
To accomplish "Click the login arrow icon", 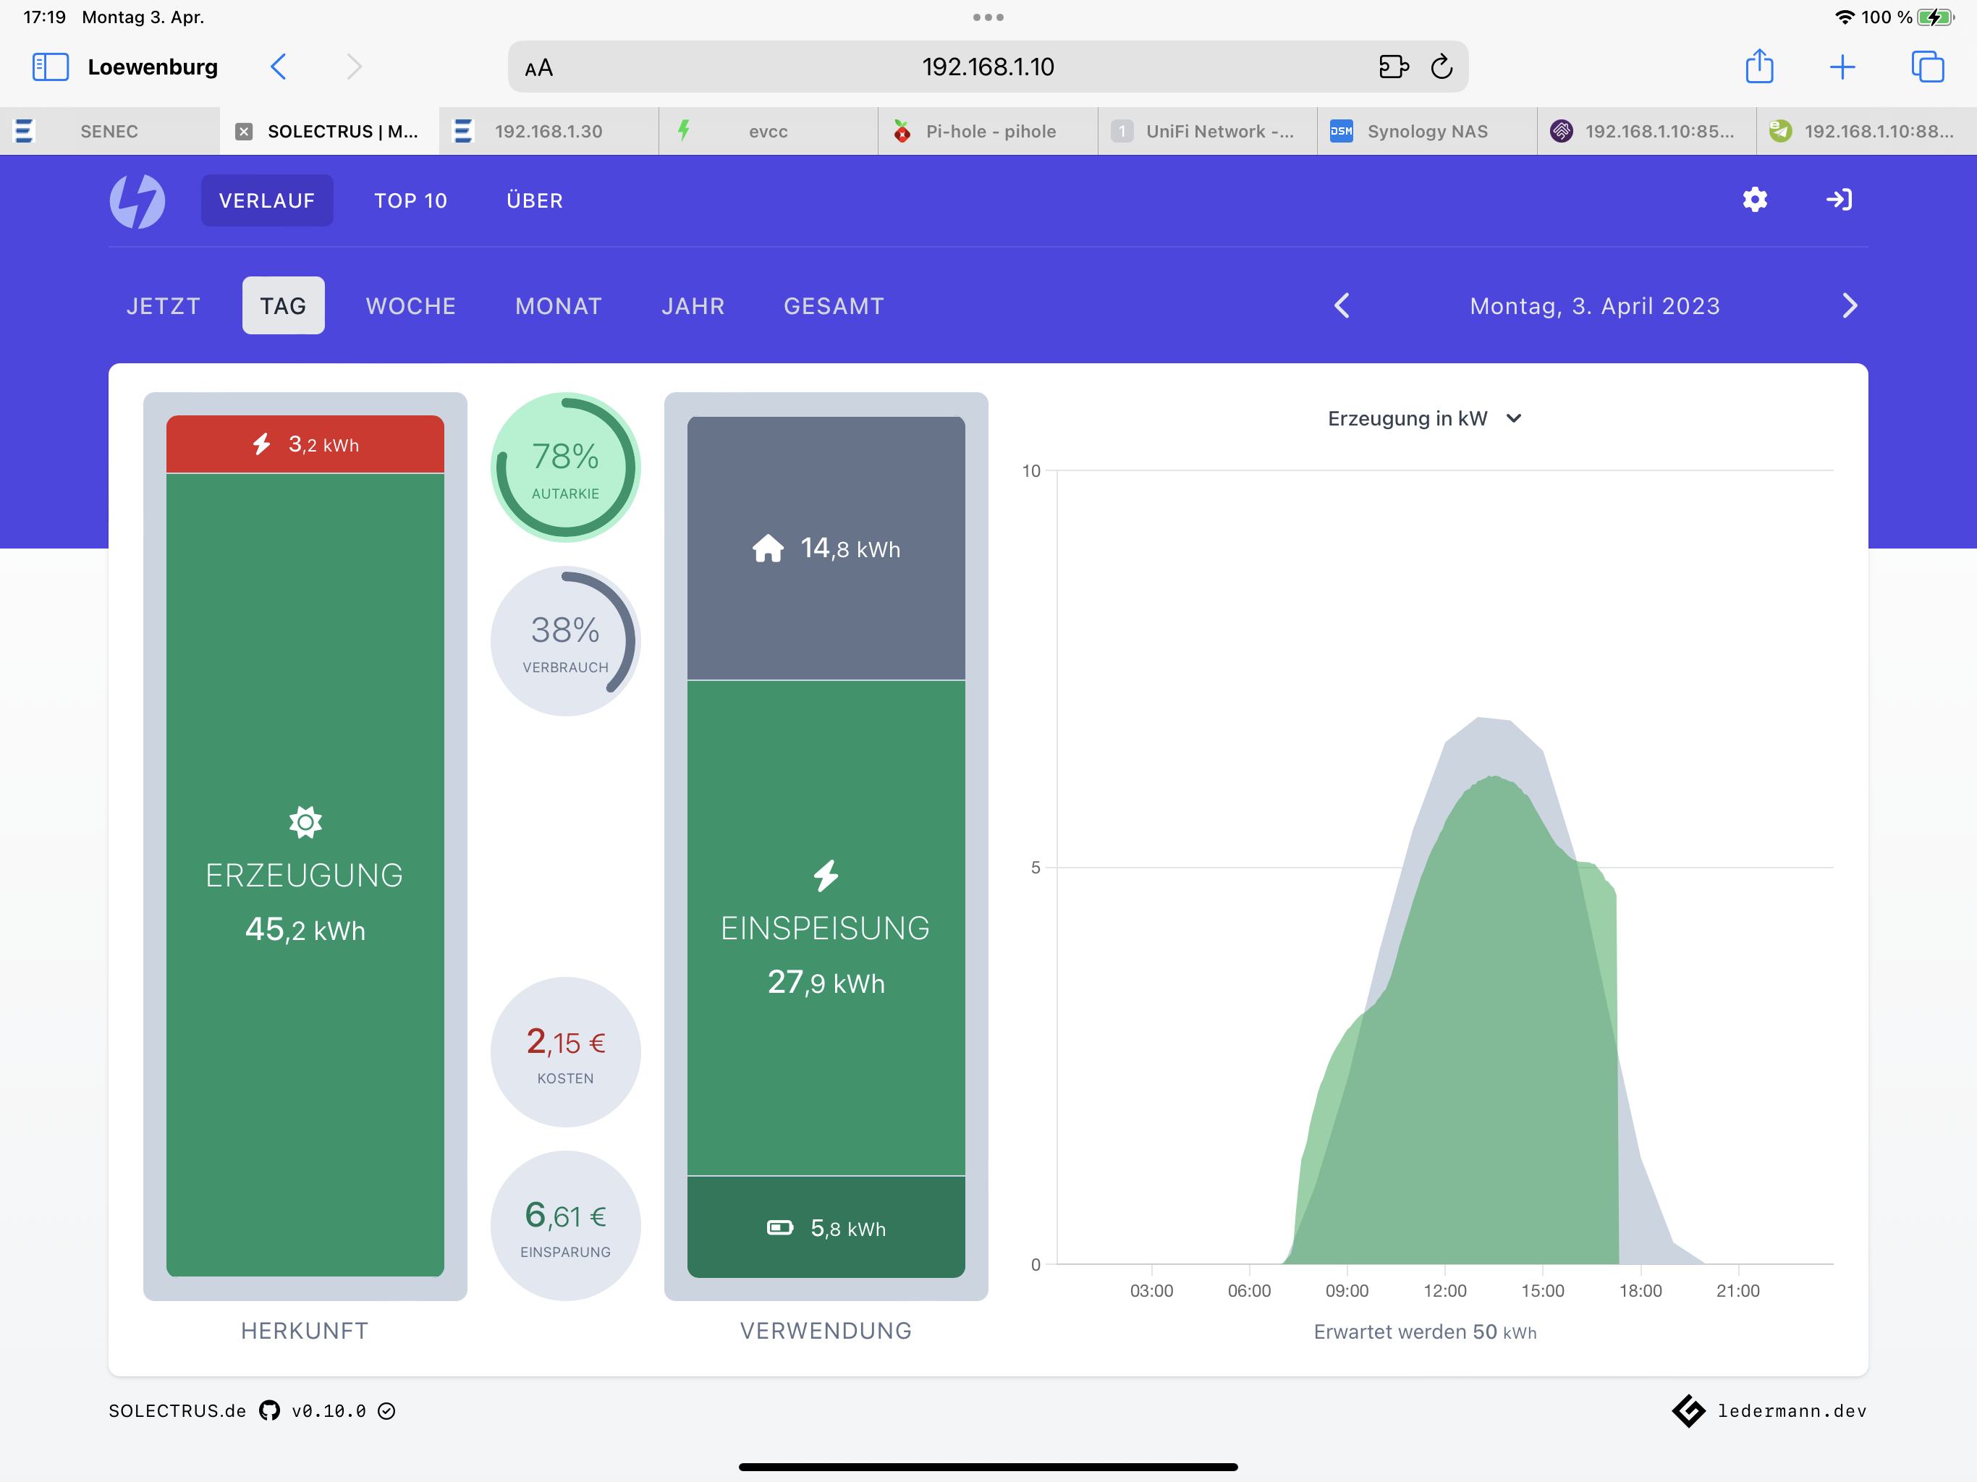I will point(1839,199).
